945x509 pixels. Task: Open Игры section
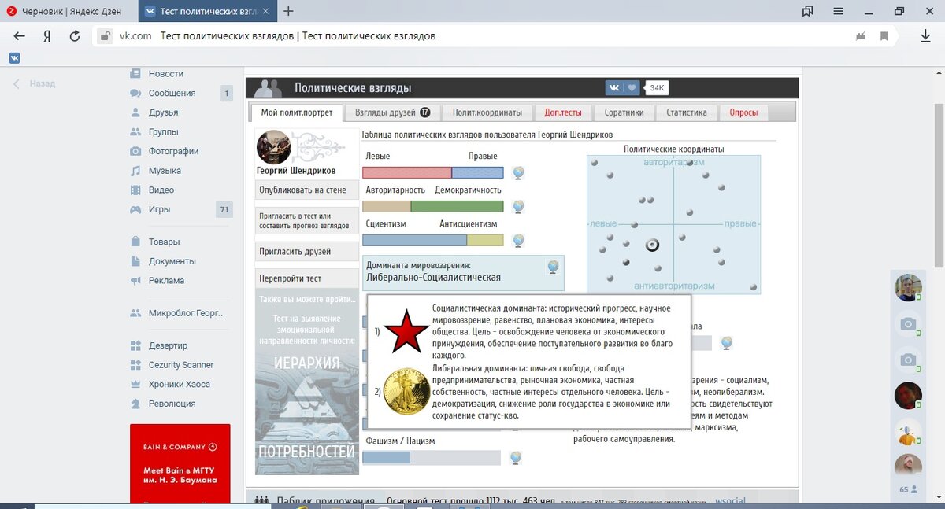click(x=159, y=209)
